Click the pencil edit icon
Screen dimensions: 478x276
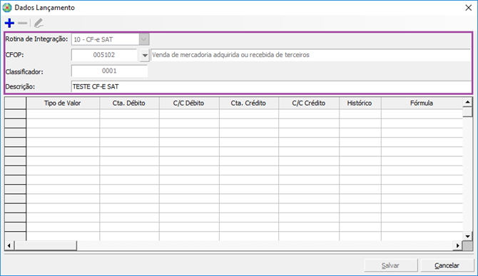pos(39,23)
